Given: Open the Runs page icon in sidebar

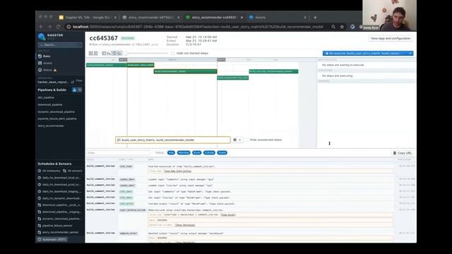Looking at the screenshot, I should click(x=40, y=56).
